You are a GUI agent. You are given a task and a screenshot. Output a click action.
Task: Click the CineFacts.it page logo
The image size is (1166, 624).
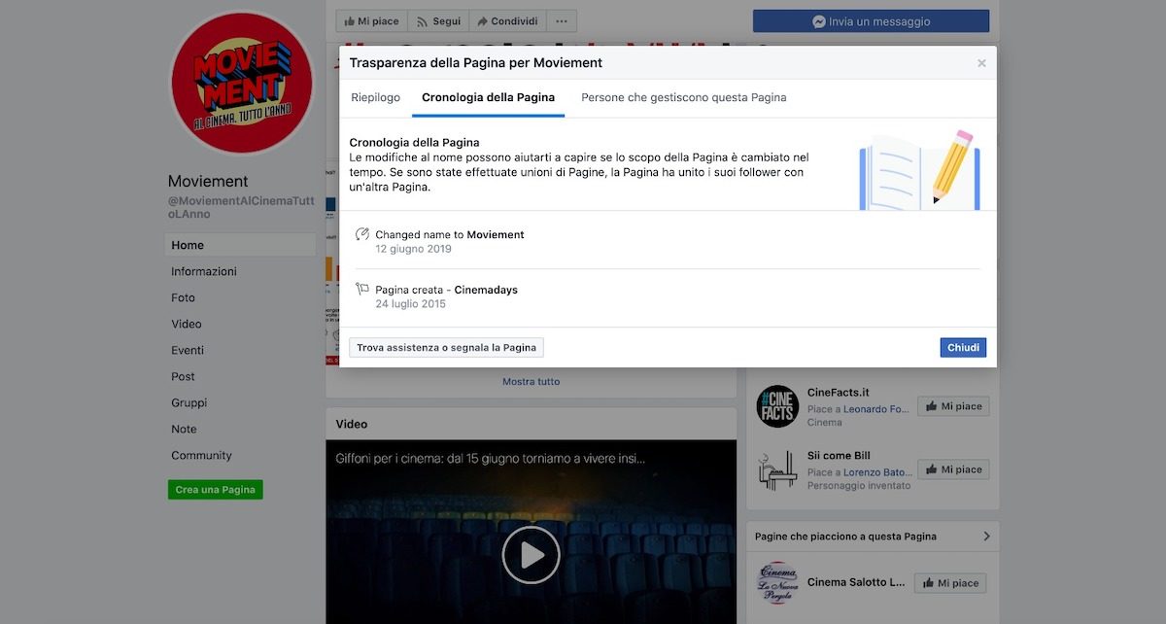tap(777, 406)
